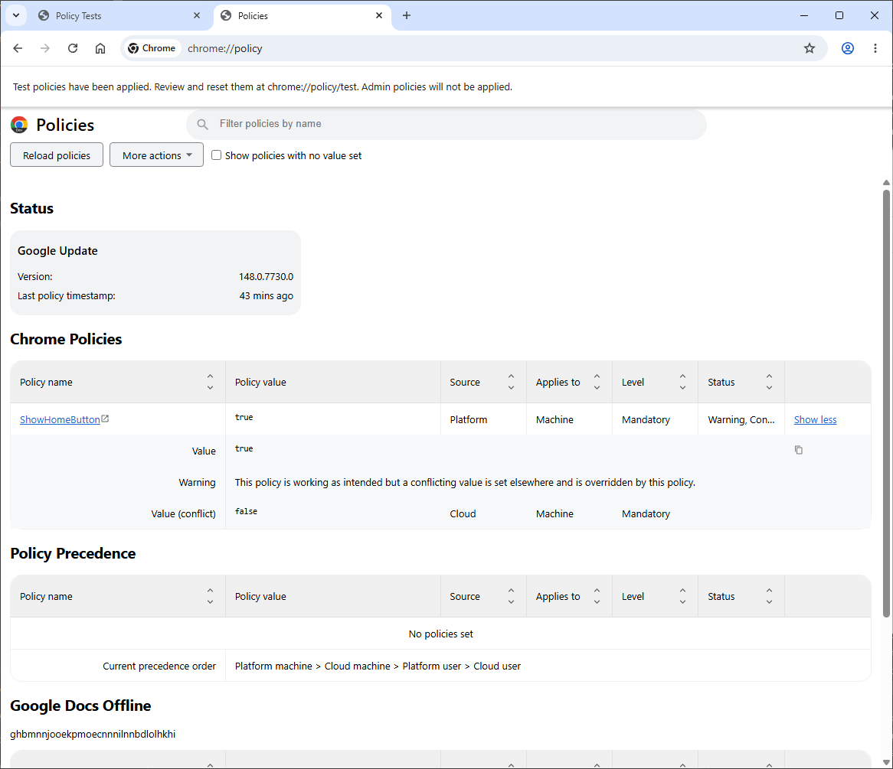Screen dimensions: 893x769
Task: Click the Google Docs Offline extension ID
Action: coord(93,734)
